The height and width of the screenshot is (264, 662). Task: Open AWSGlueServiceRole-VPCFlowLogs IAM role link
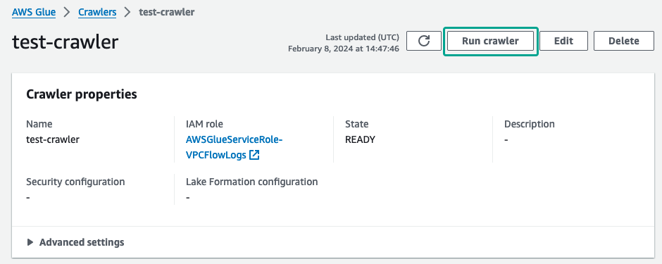pyautogui.click(x=234, y=147)
